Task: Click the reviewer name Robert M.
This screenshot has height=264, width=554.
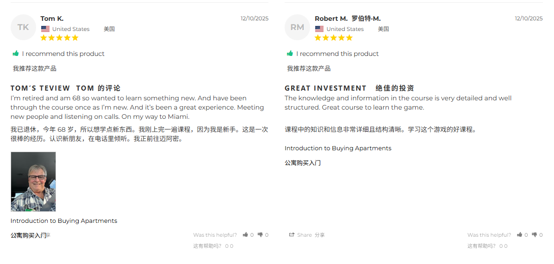Action: pos(331,18)
